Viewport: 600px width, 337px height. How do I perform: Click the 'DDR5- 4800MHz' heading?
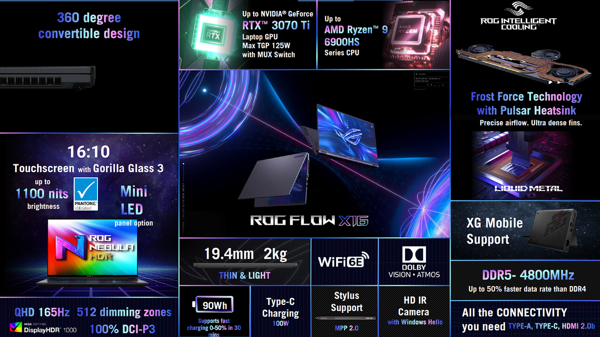(x=528, y=275)
